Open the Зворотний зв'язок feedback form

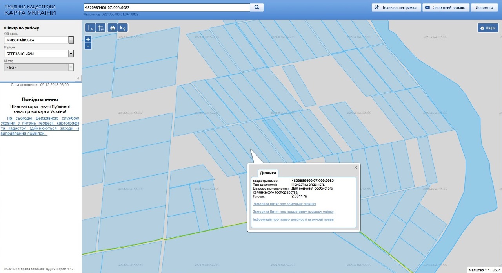(x=446, y=7)
